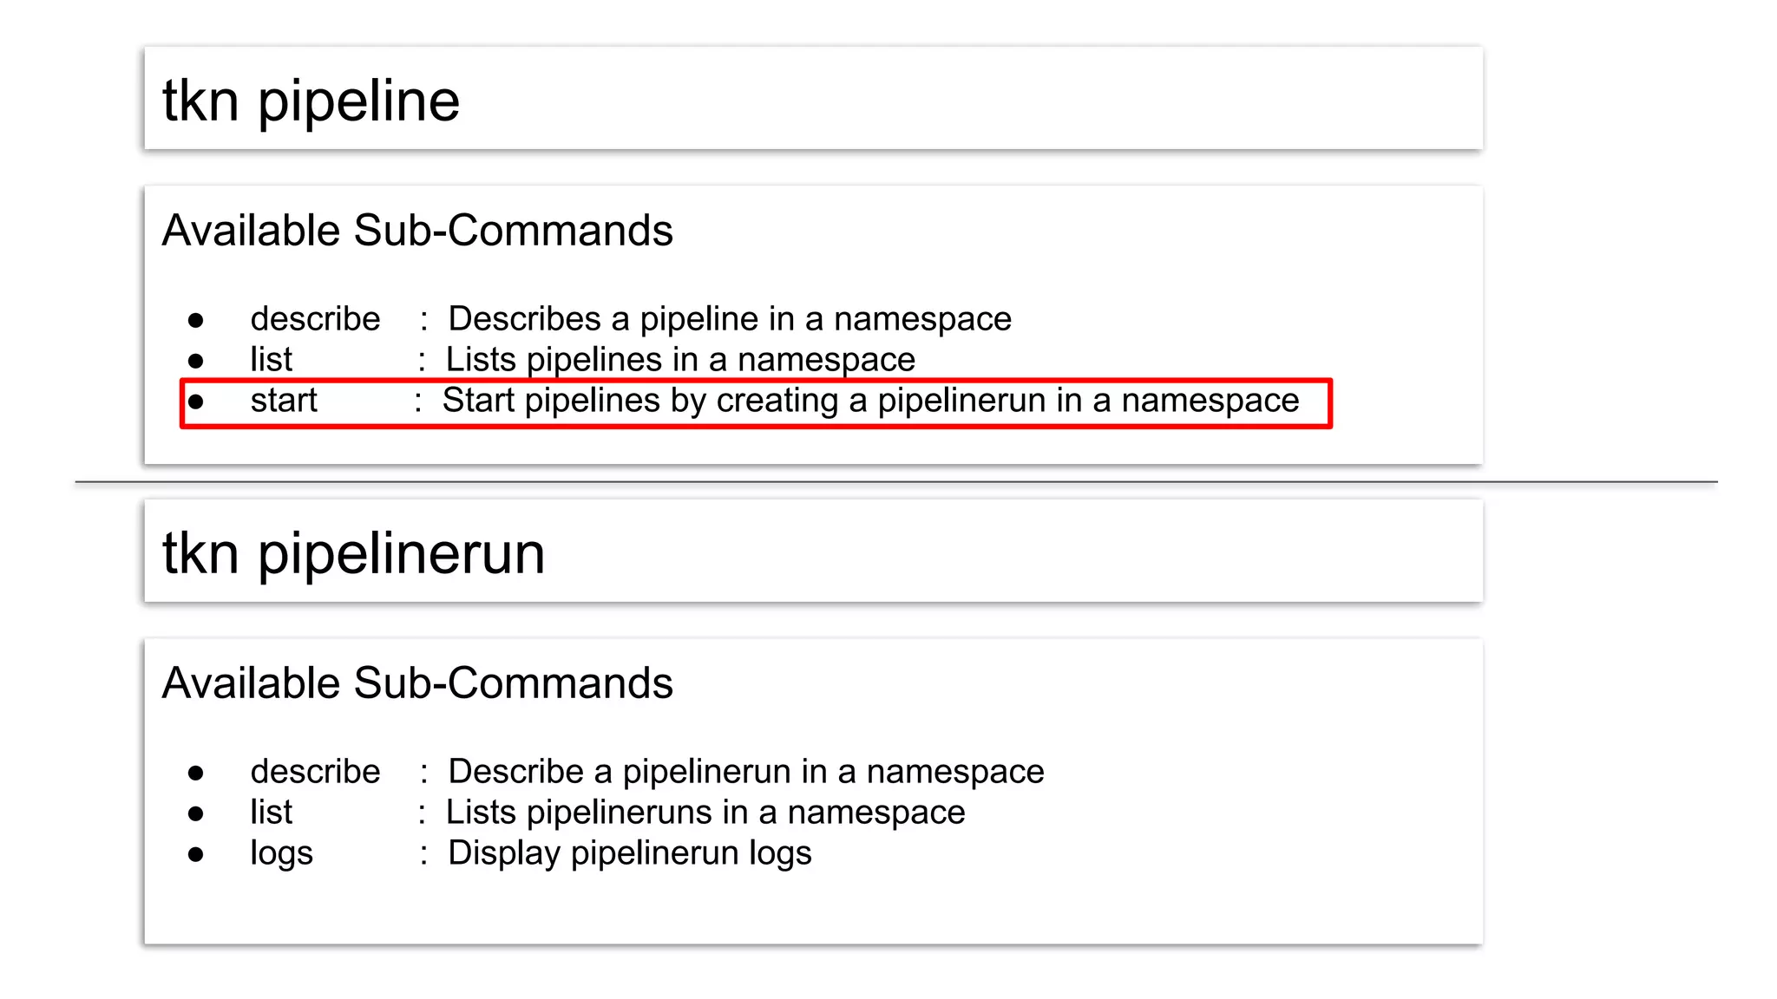Click the 'tkn pipelinerun' title text
The height and width of the screenshot is (999, 1777).
coord(353,553)
